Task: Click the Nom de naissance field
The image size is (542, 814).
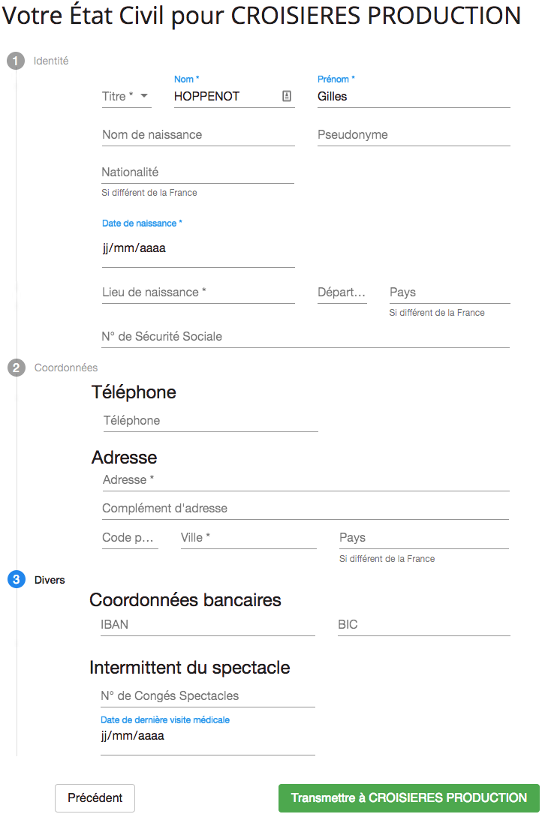Action: [198, 135]
